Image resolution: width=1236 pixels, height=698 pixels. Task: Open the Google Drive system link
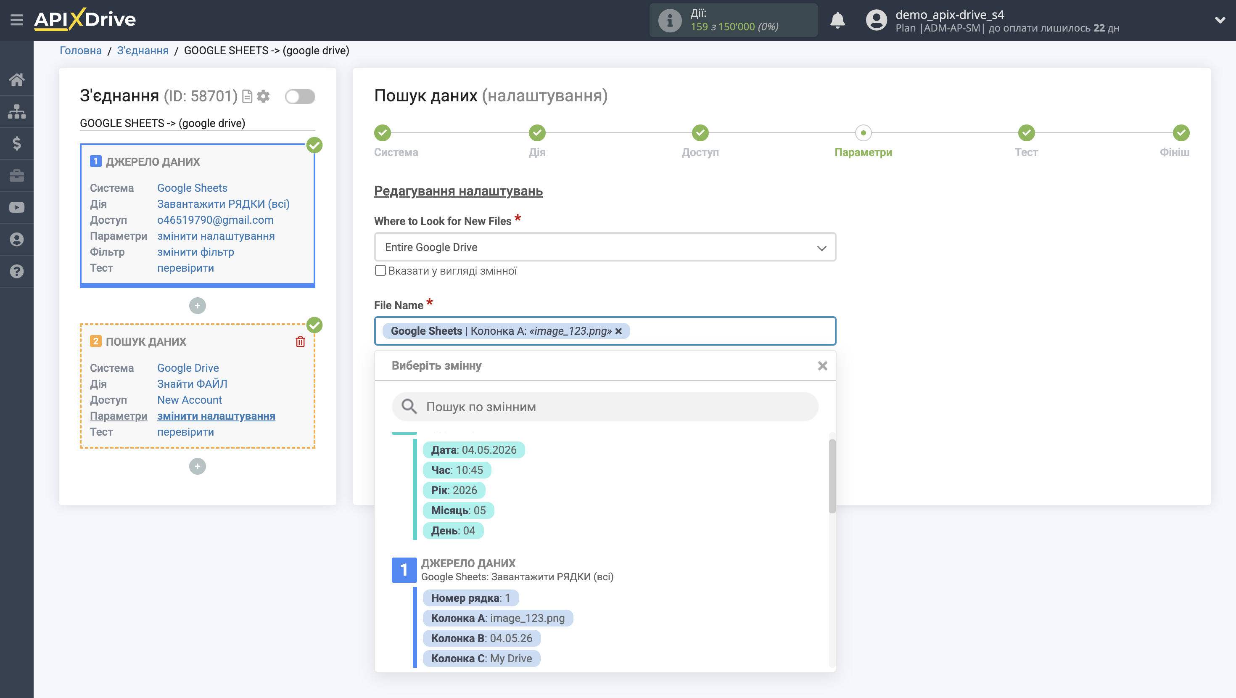pos(188,368)
